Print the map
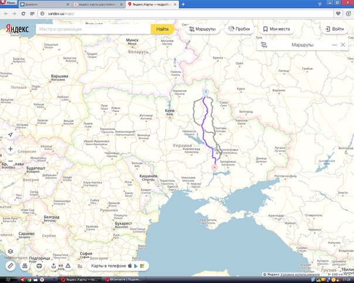 (39, 266)
